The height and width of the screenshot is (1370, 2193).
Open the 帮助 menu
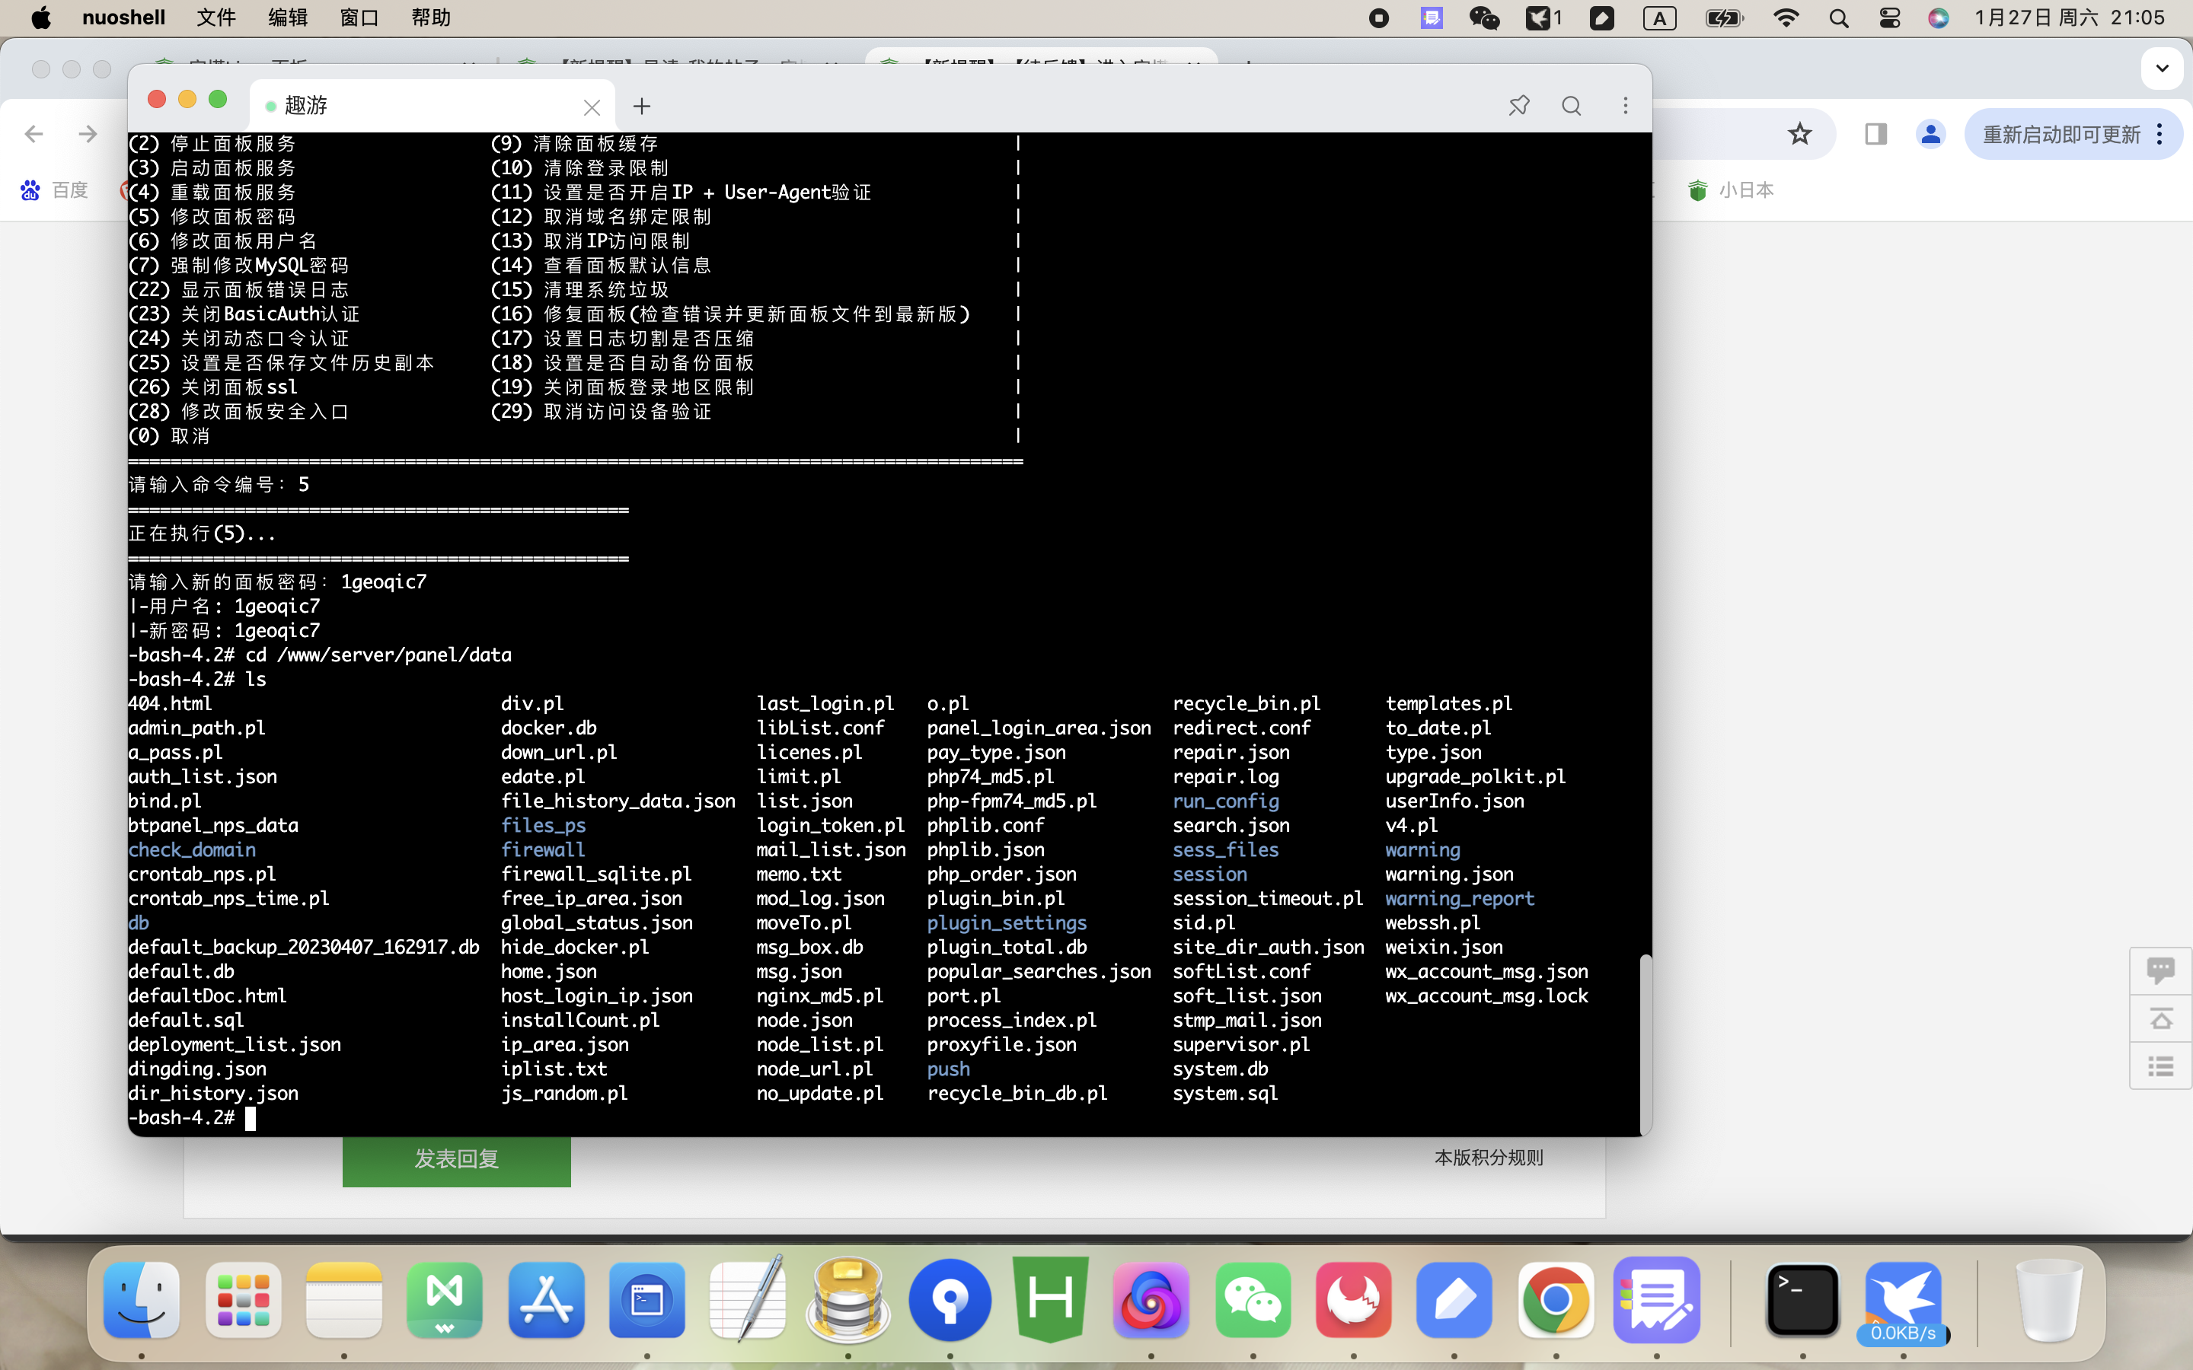tap(430, 18)
